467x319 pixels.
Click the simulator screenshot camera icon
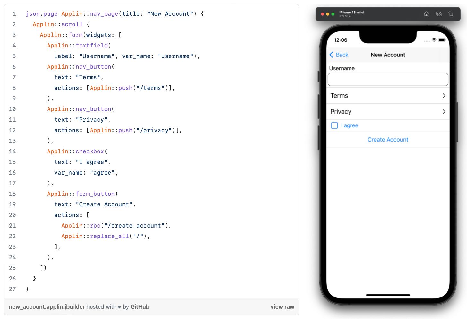pyautogui.click(x=439, y=14)
